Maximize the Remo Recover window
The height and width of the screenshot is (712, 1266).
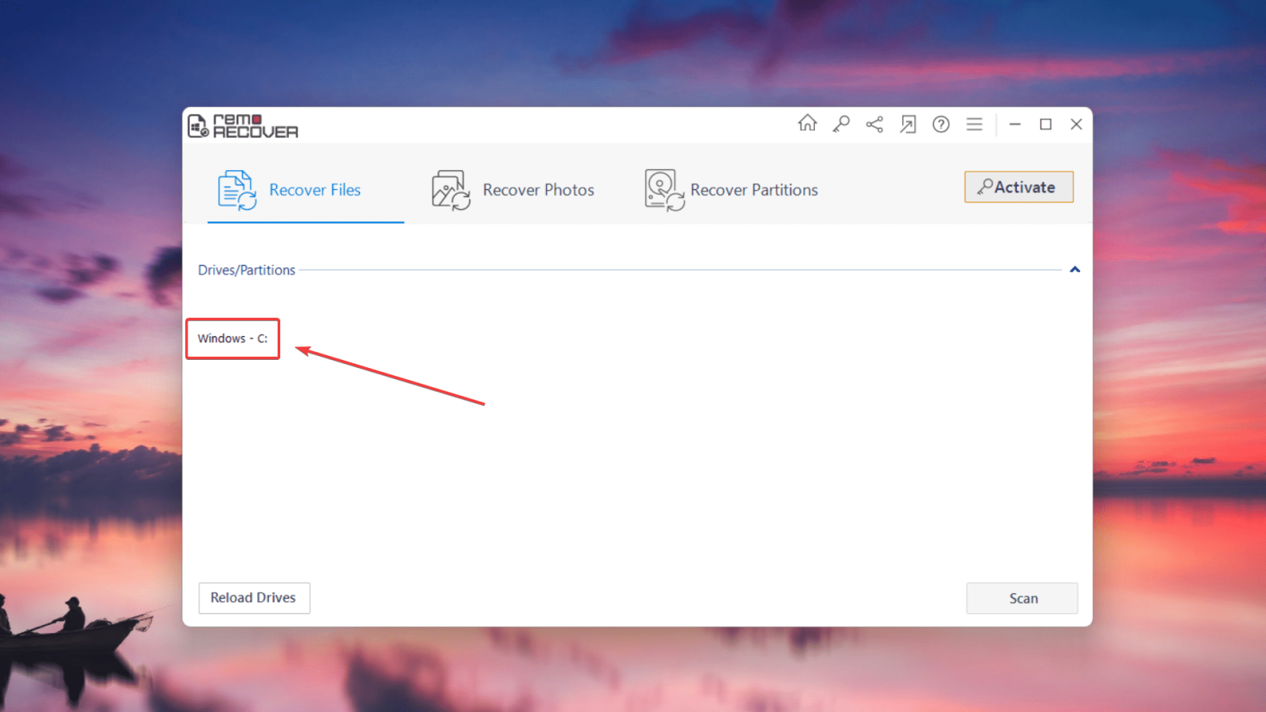1045,124
